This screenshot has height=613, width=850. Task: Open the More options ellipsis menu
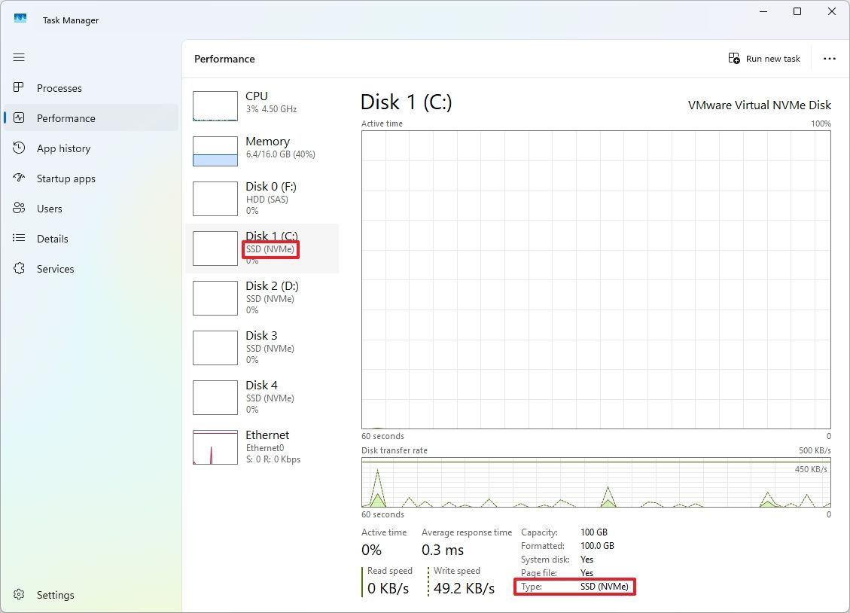[829, 58]
